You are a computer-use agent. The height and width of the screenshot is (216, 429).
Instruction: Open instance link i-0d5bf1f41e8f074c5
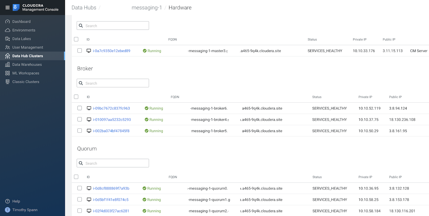click(111, 200)
